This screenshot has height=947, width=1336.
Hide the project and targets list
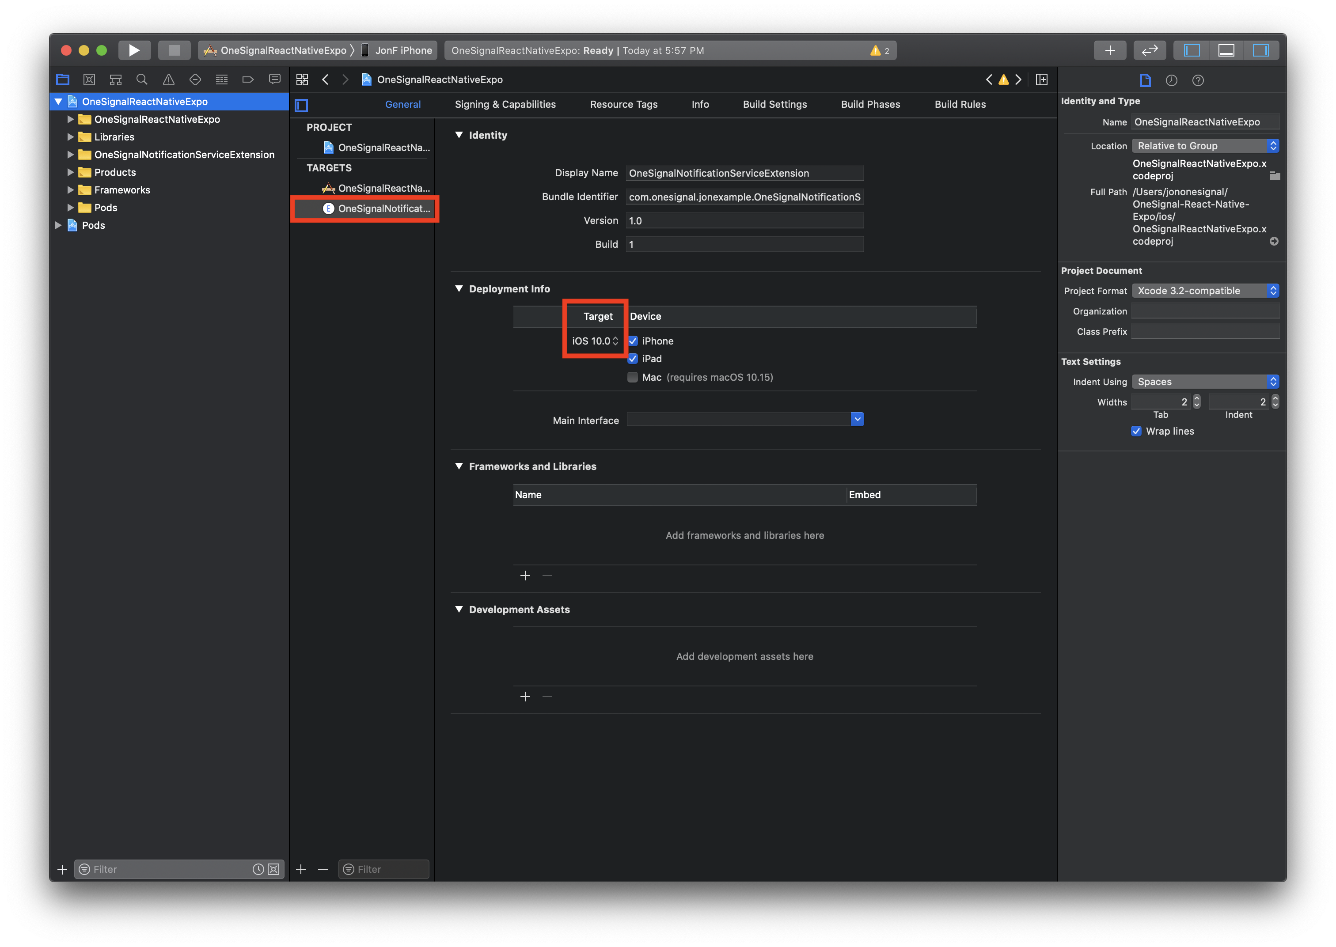(x=301, y=105)
